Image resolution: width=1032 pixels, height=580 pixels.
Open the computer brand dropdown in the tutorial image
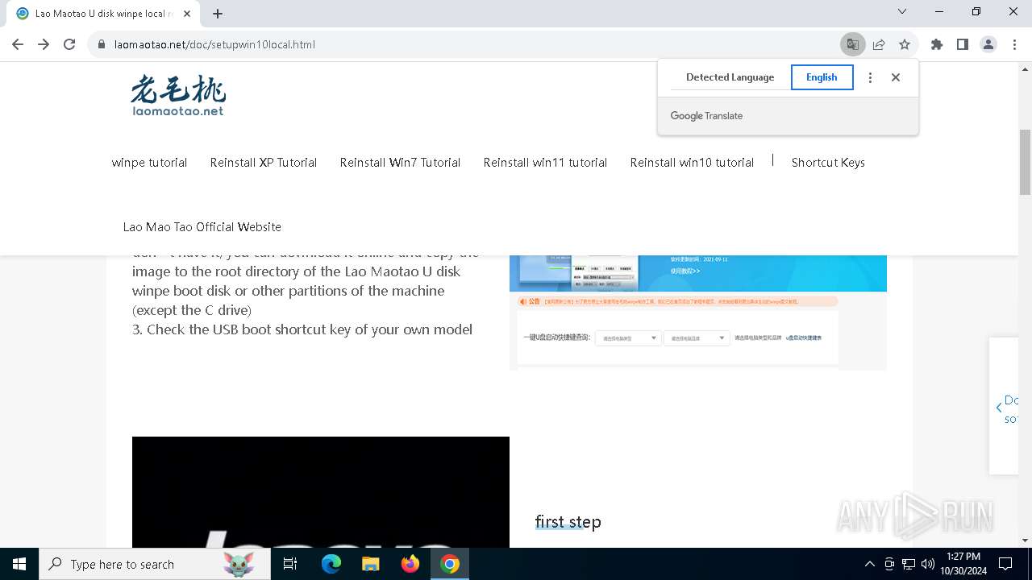(697, 338)
